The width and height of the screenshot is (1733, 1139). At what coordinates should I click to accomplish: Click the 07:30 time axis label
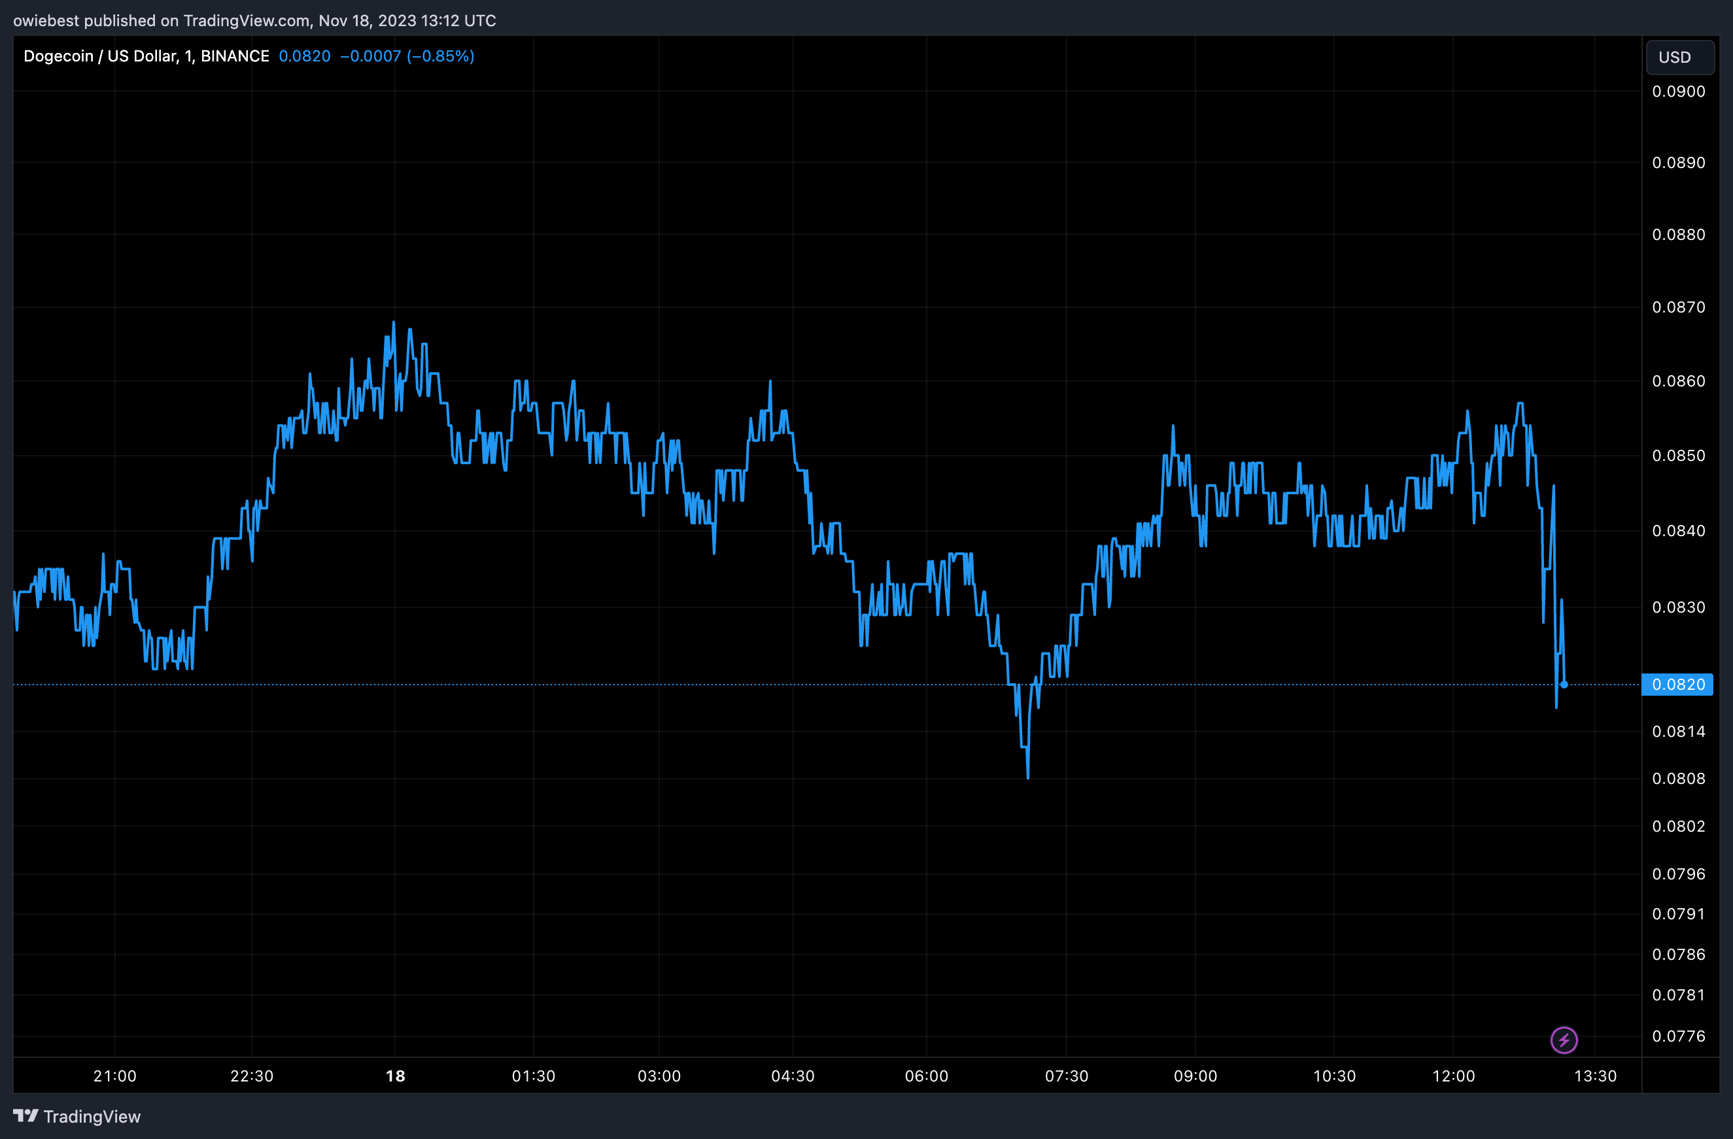coord(1067,1076)
